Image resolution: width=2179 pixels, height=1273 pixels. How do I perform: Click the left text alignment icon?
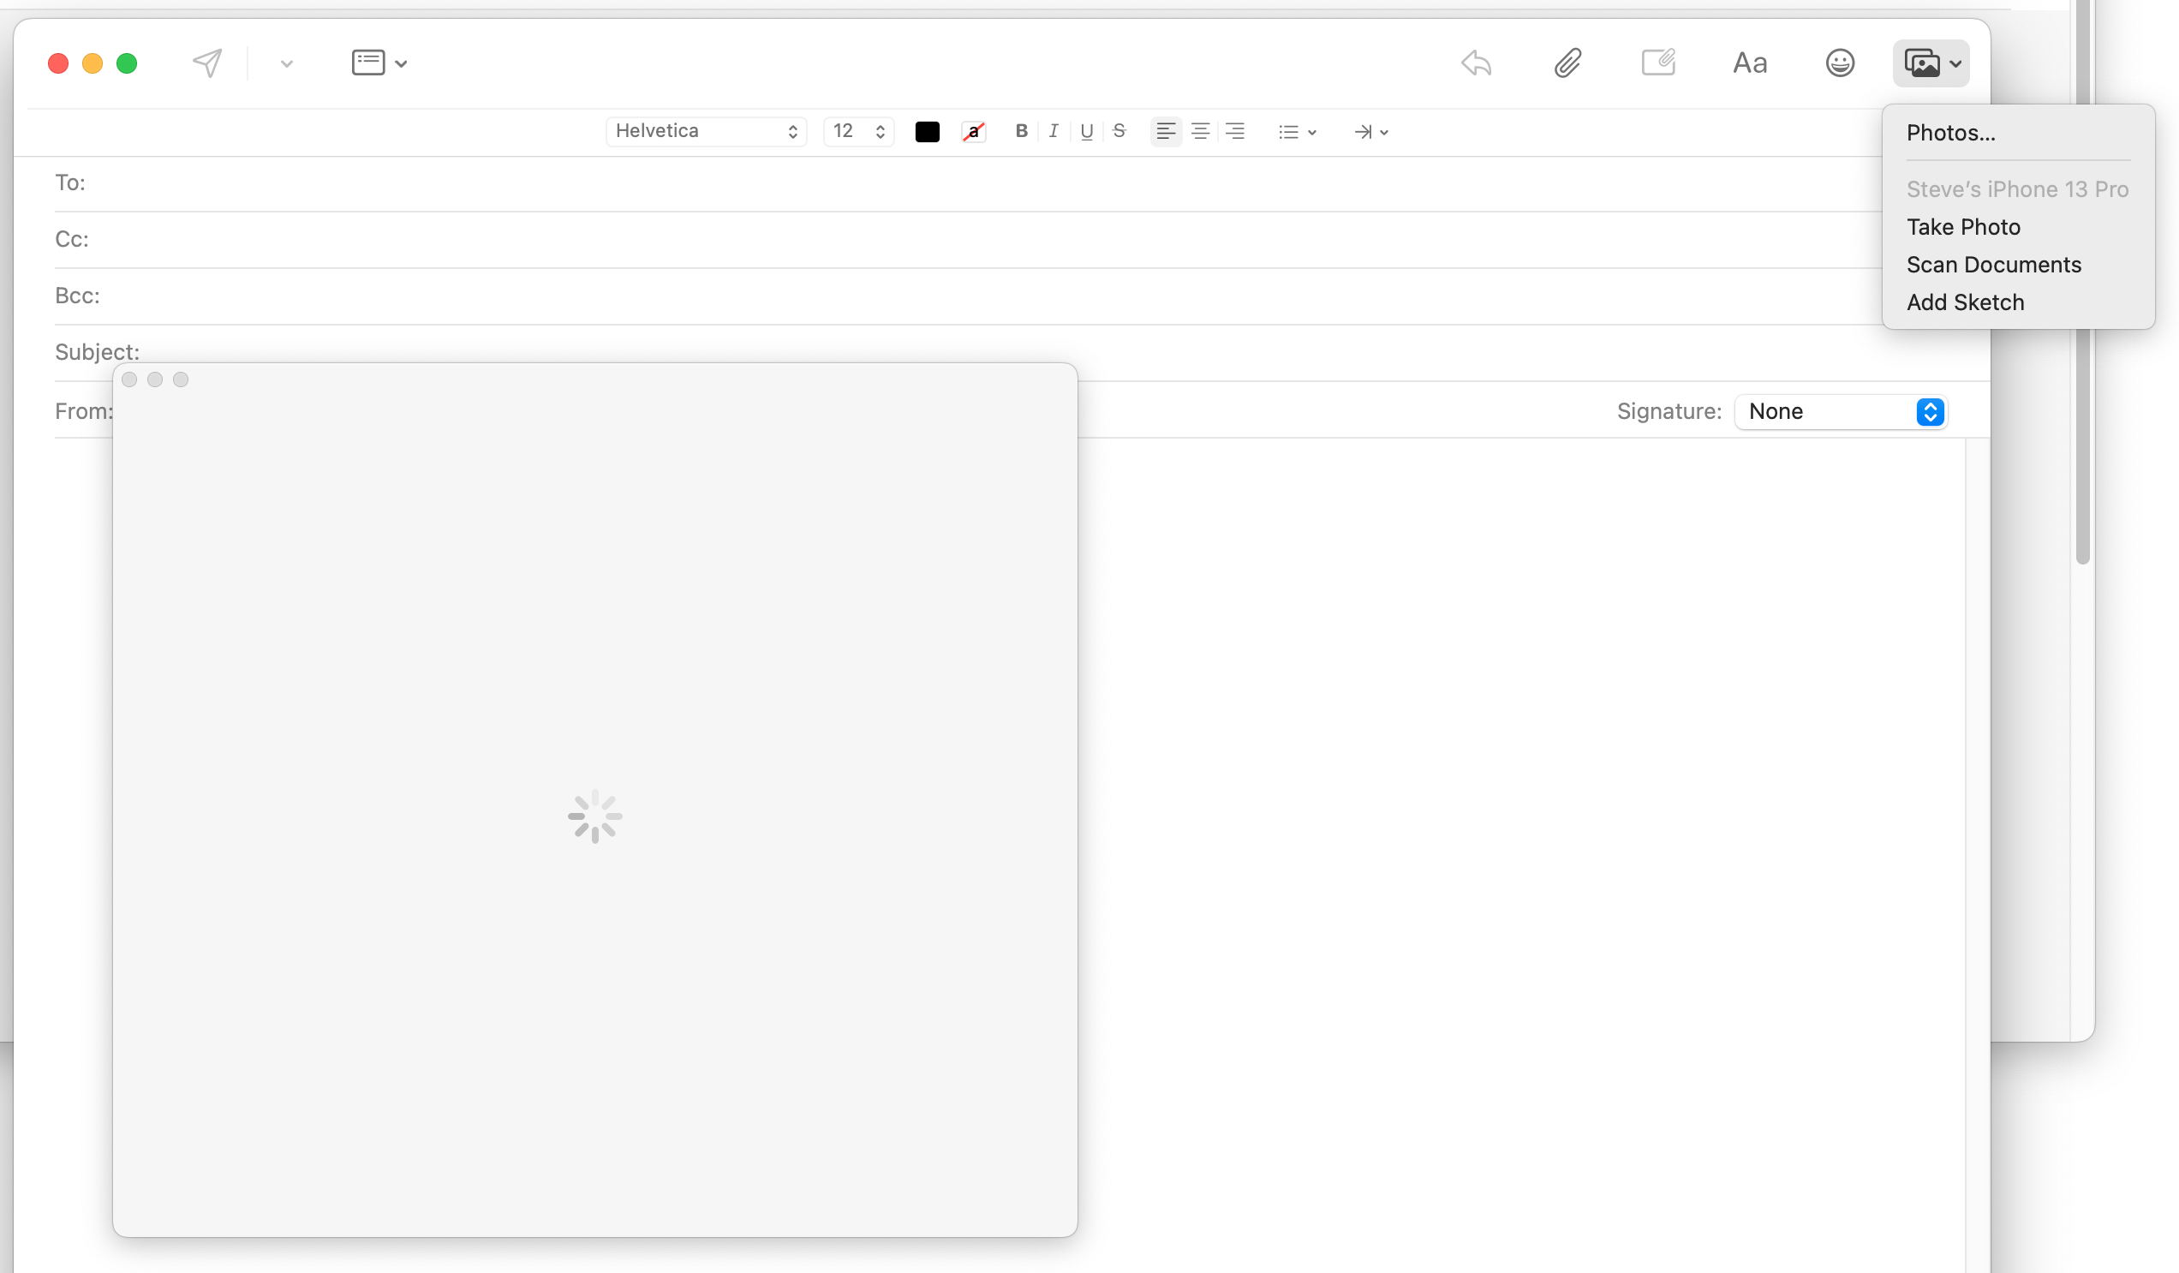(1165, 132)
